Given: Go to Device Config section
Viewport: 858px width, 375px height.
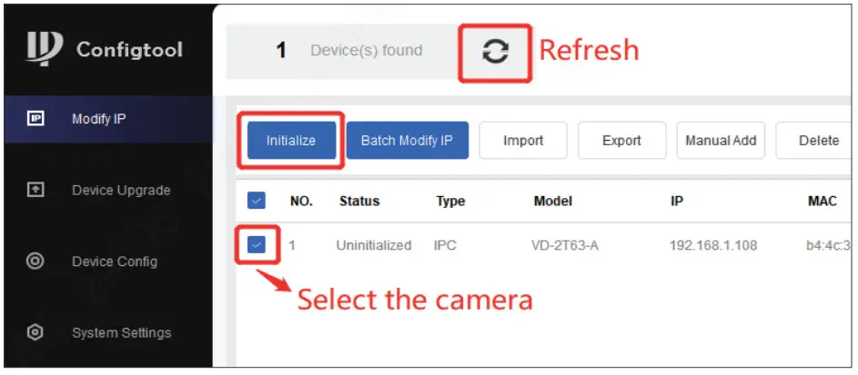Looking at the screenshot, I should [115, 262].
